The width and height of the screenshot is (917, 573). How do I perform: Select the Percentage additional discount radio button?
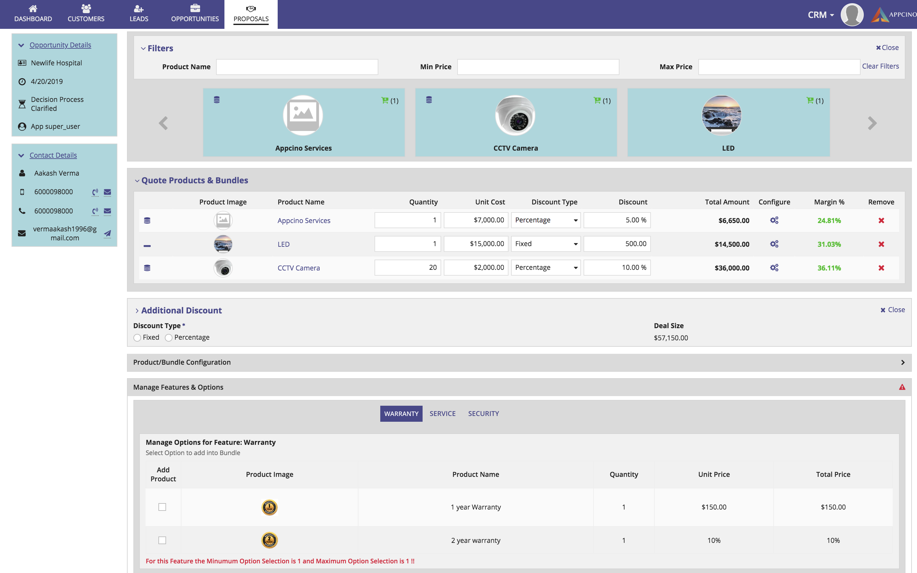[x=169, y=338]
